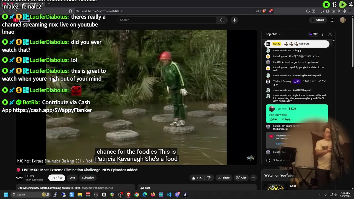This screenshot has height=199, width=354.
Task: Open the 0XP channel points badge
Action: pos(313,34)
